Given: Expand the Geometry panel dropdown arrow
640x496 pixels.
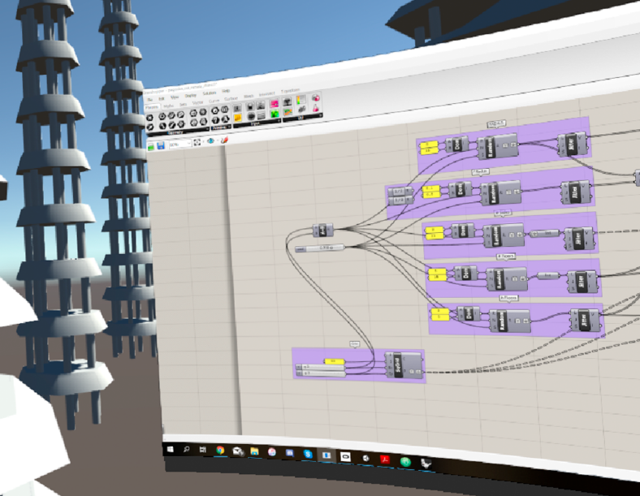Looking at the screenshot, I should (207, 129).
